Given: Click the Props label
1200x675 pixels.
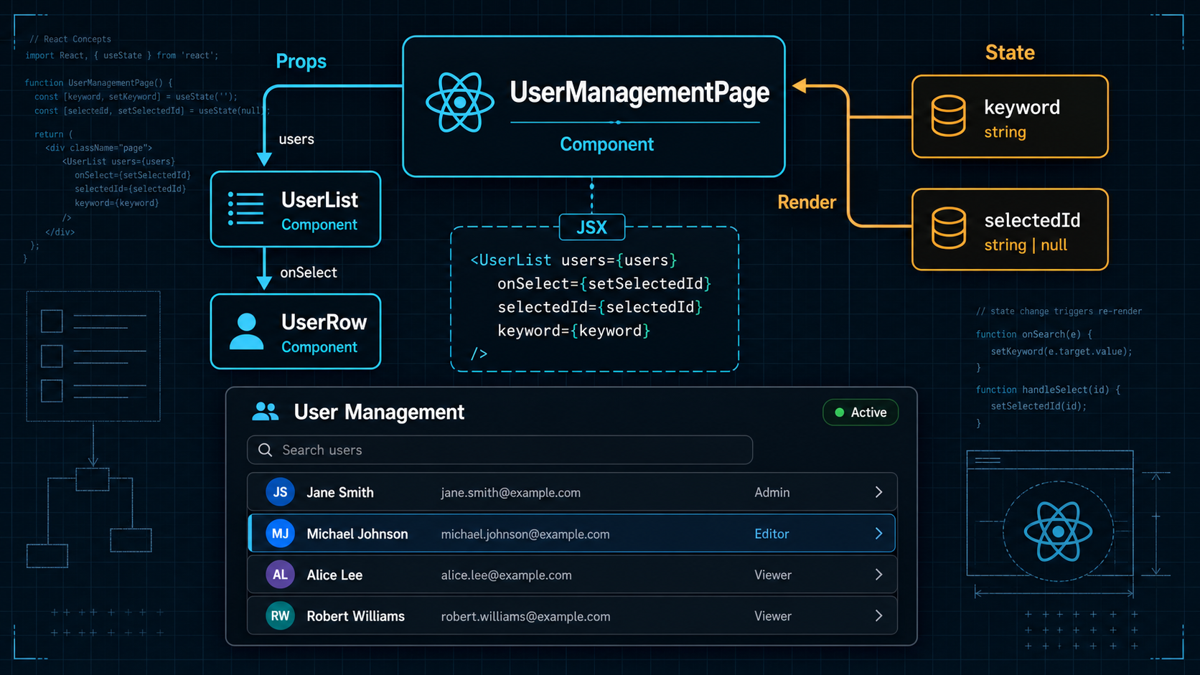Looking at the screenshot, I should (301, 62).
